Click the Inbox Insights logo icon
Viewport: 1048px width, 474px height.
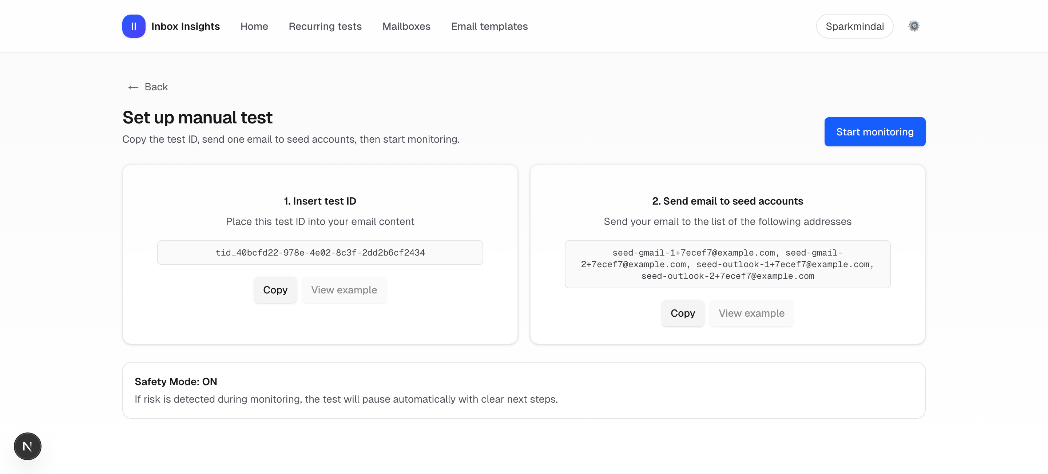(134, 26)
